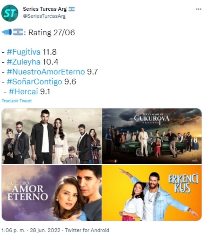Screen dimensions: 205x235
Task: Open the #Zuleyha hashtag
Action: [24, 62]
